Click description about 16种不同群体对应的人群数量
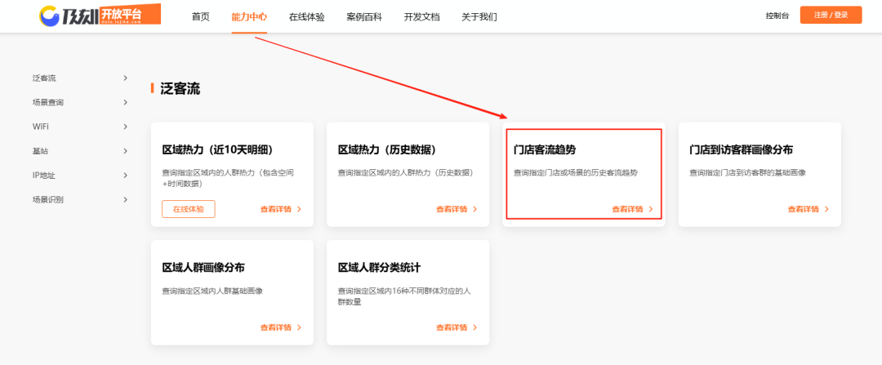The width and height of the screenshot is (882, 365). tap(404, 296)
